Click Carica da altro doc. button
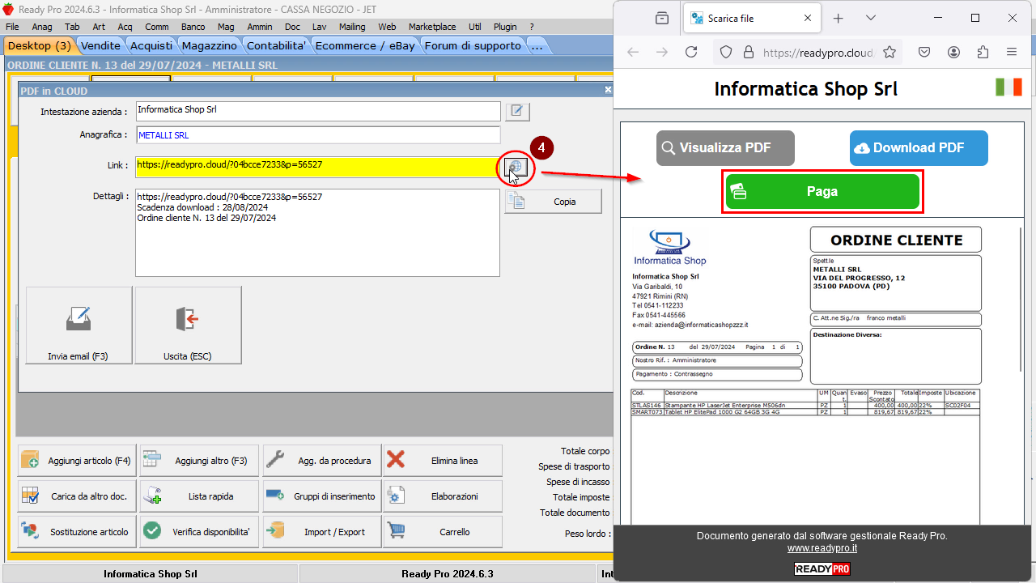1036x583 pixels. (77, 496)
